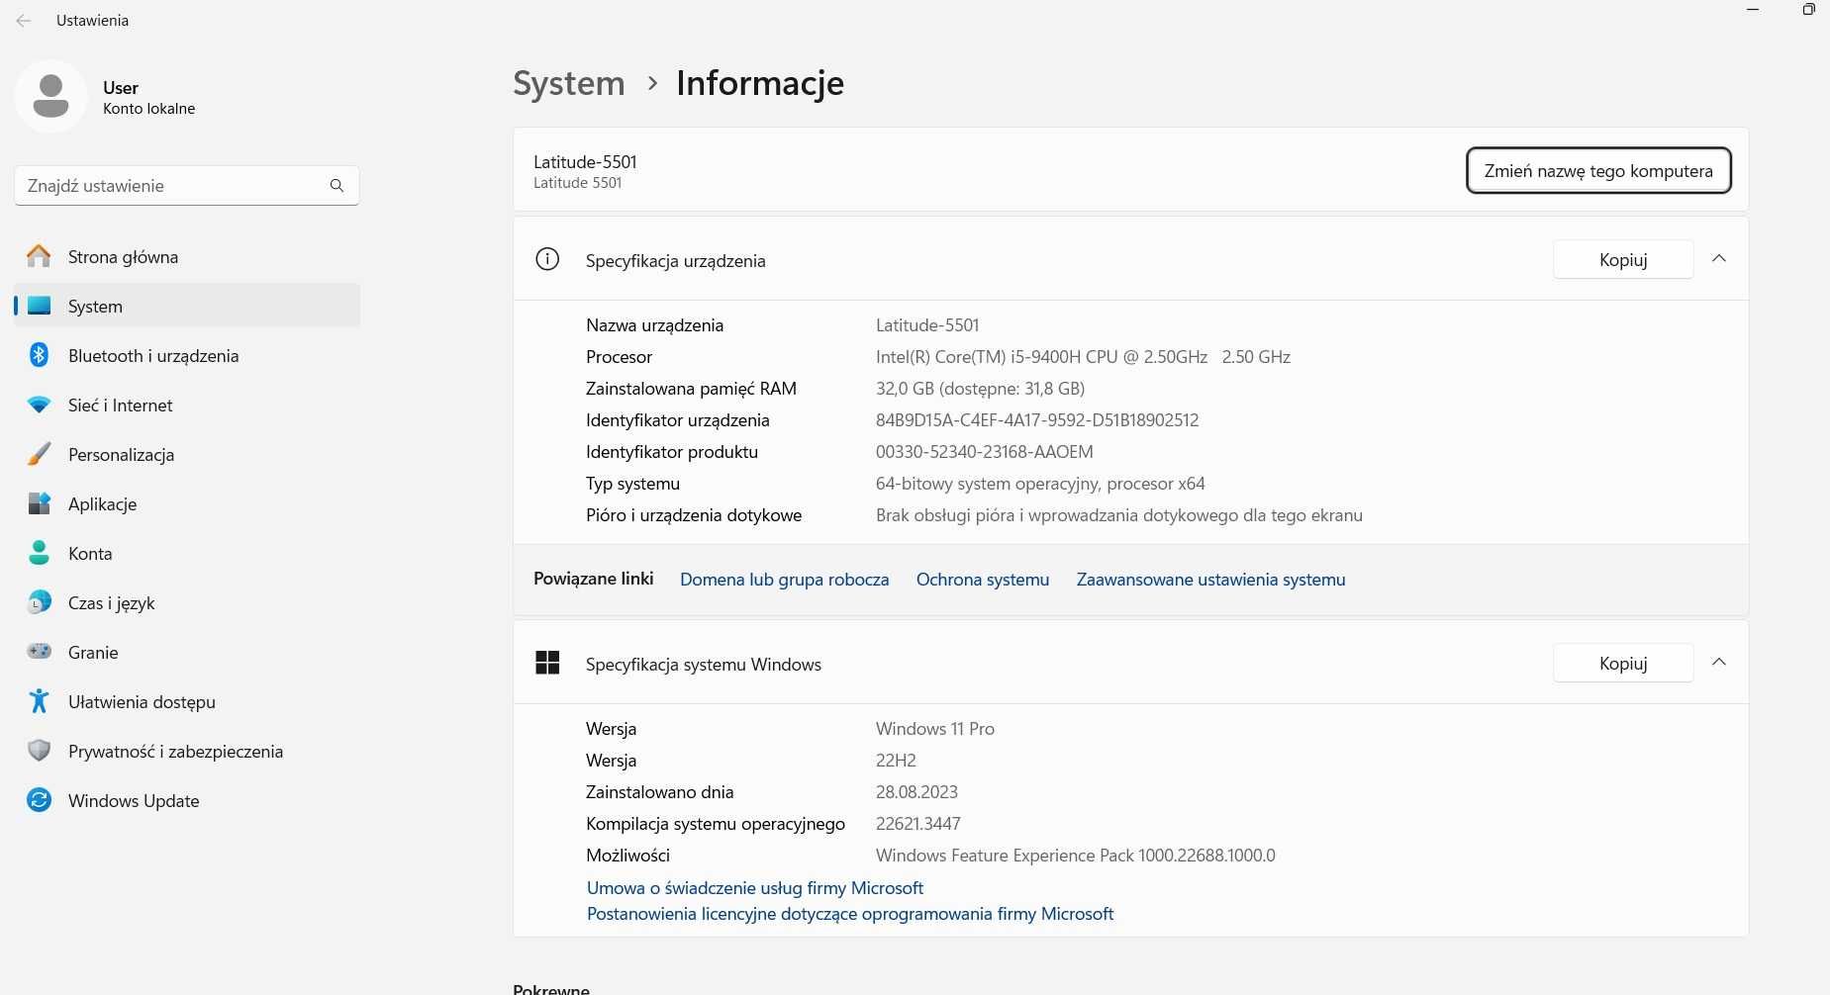
Task: Open Sieć i Internet settings
Action: [x=187, y=405]
